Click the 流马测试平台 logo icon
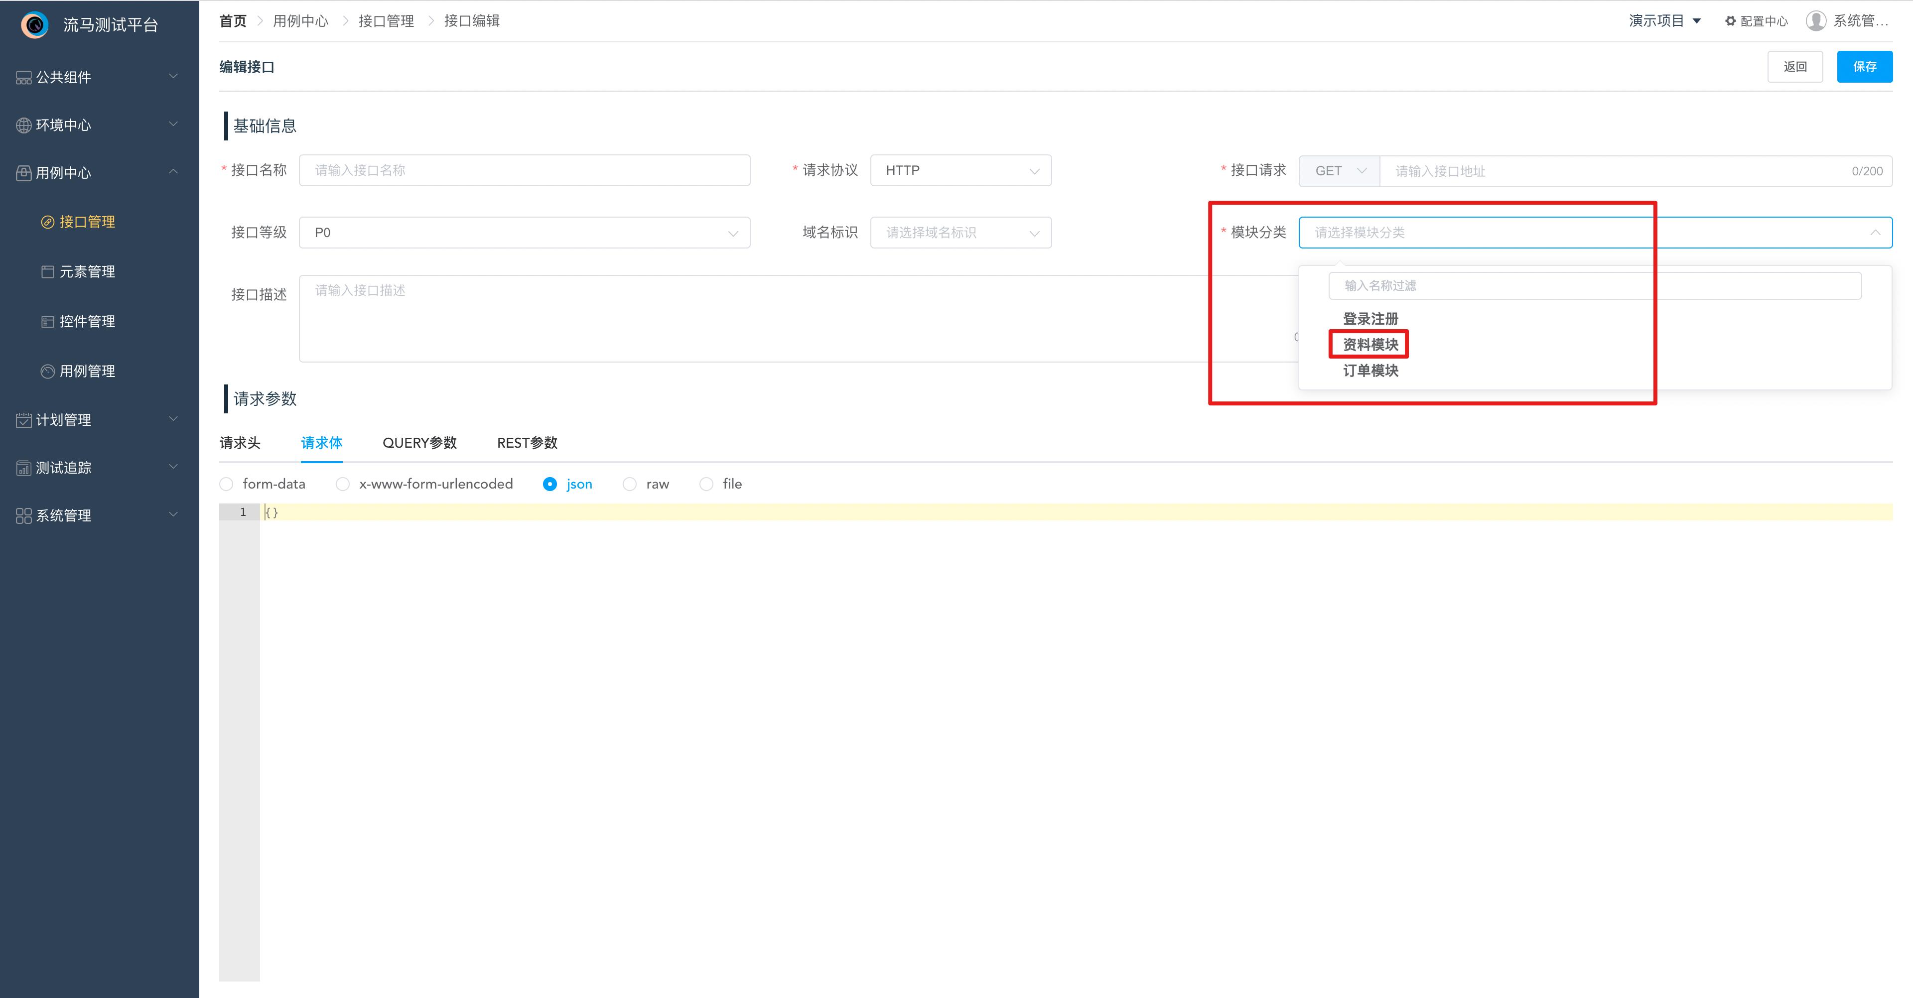 click(34, 25)
